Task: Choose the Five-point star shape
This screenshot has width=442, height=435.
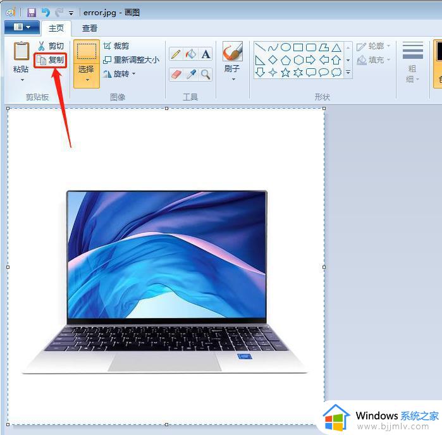Action: tap(286, 73)
